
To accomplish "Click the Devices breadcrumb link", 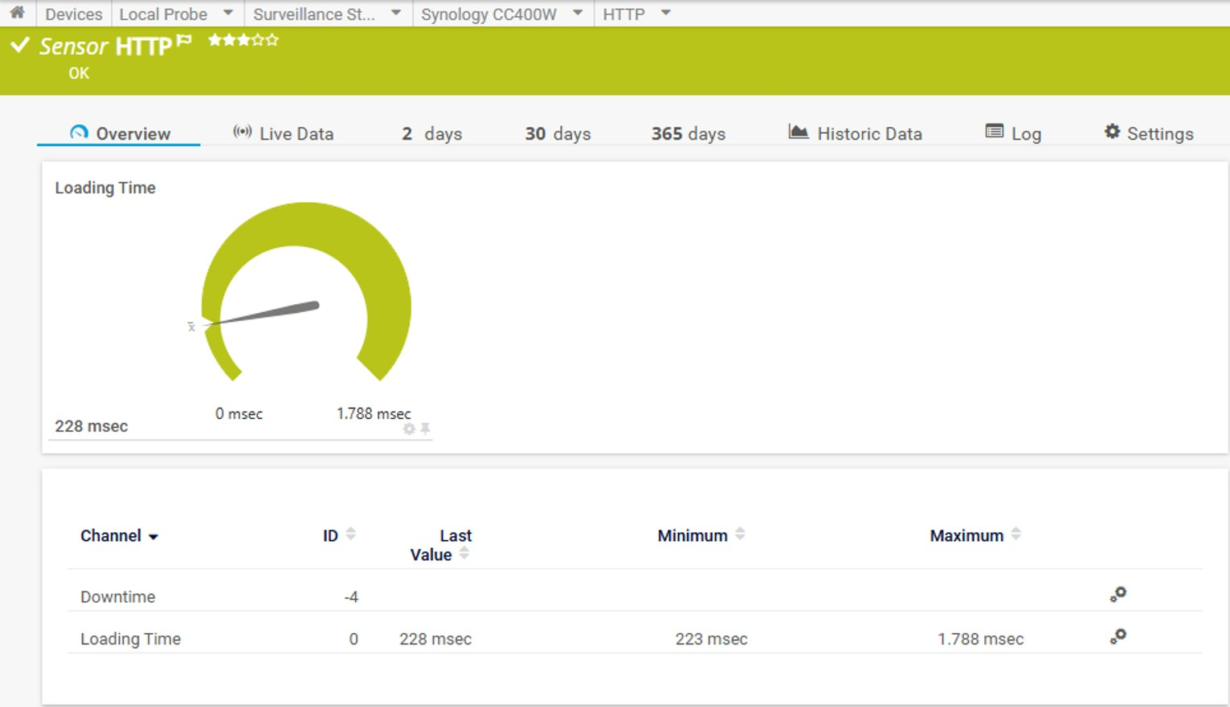I will (x=74, y=14).
